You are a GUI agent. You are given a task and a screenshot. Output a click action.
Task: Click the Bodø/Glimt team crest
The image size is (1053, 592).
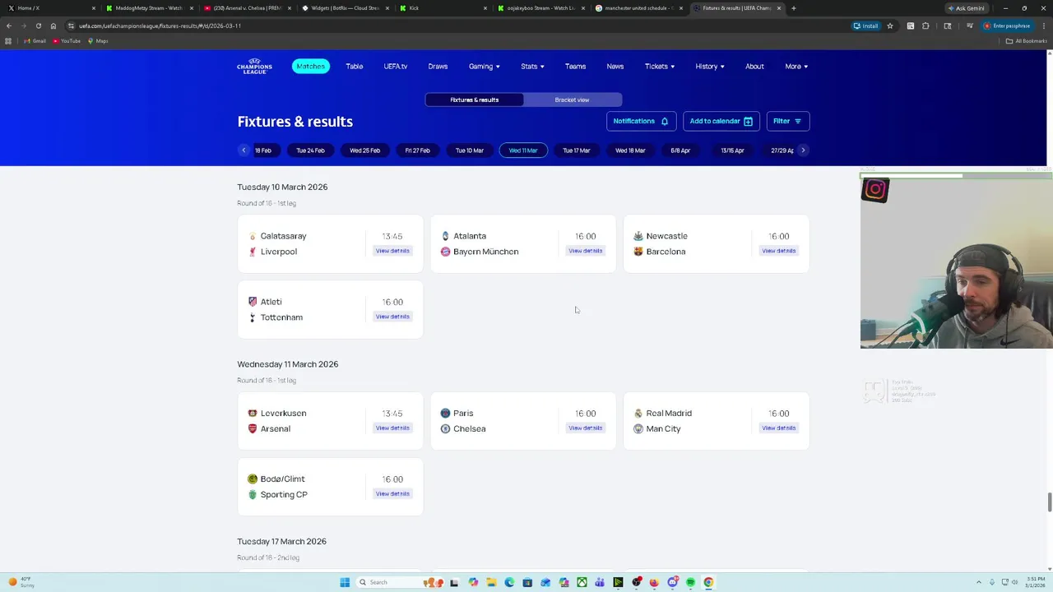point(253,479)
